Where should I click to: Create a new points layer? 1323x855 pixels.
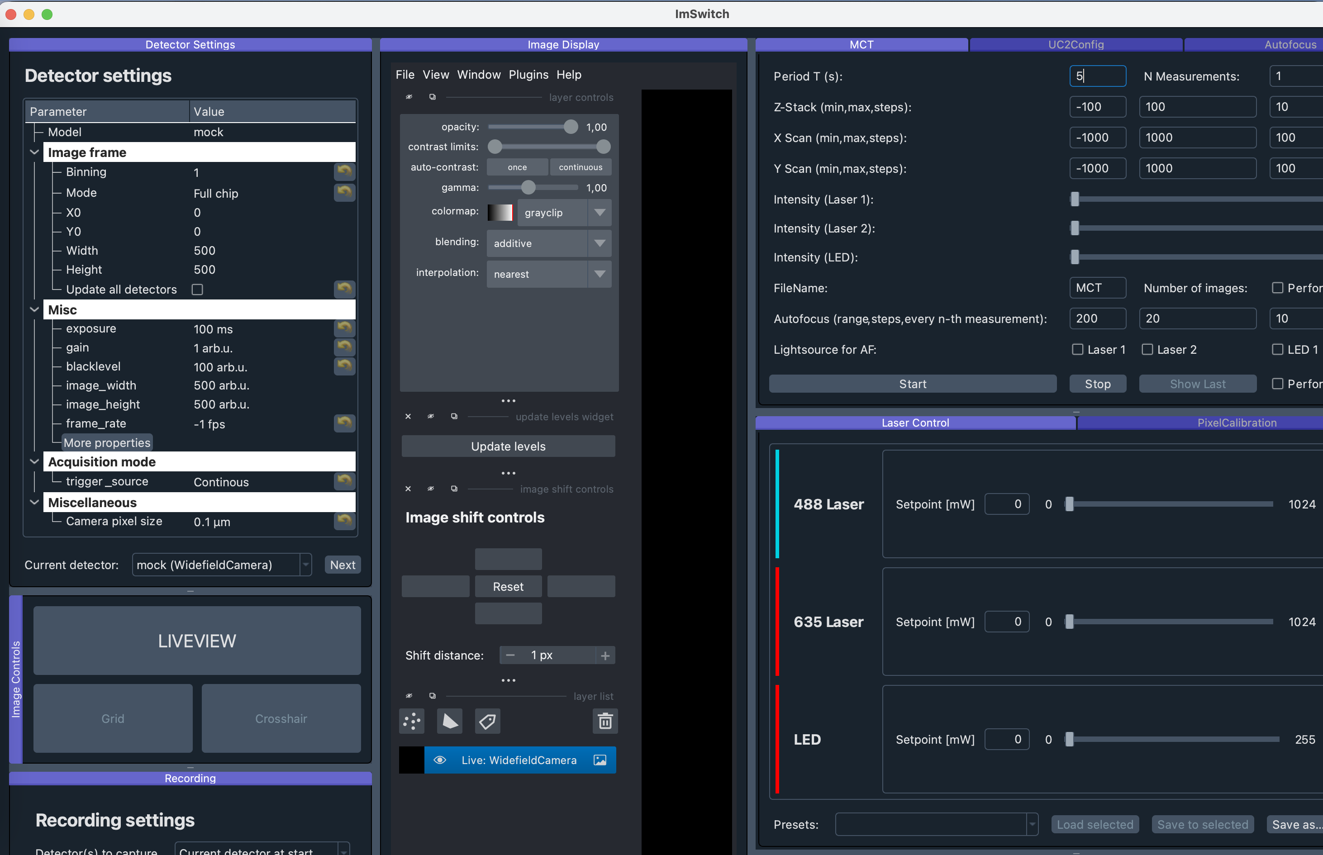click(x=412, y=721)
